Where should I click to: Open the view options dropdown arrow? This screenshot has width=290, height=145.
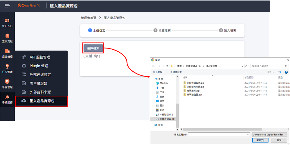click(x=273, y=72)
